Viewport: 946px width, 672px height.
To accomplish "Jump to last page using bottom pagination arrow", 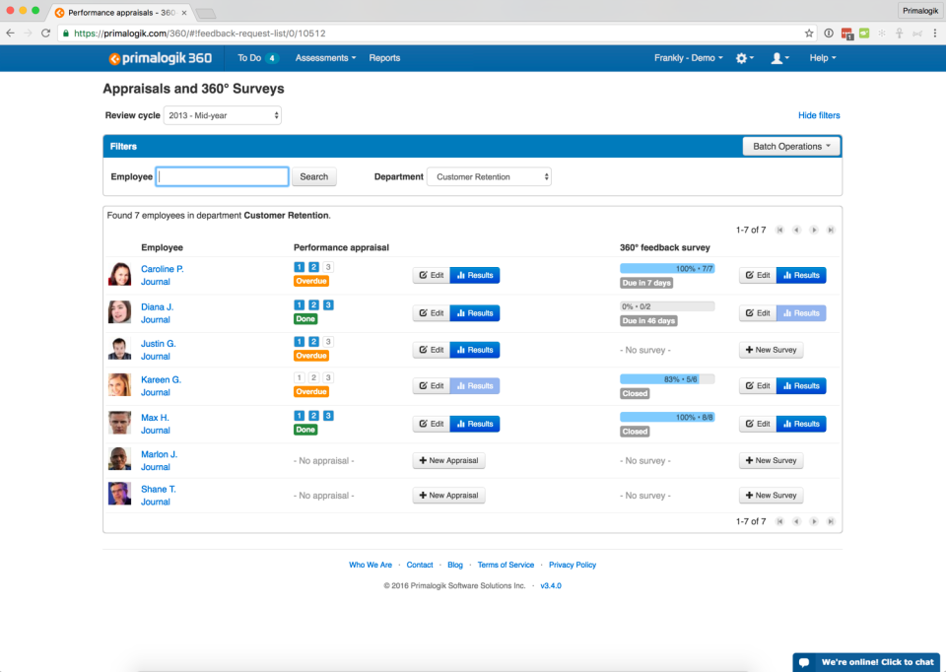I will click(x=831, y=521).
